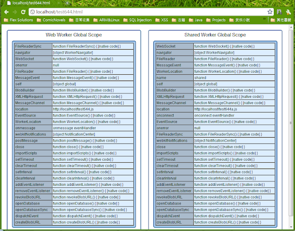This screenshot has height=231, width=295.
Task: Click openDatabaseSync in the Web Worker table
Action: (x=33, y=209)
